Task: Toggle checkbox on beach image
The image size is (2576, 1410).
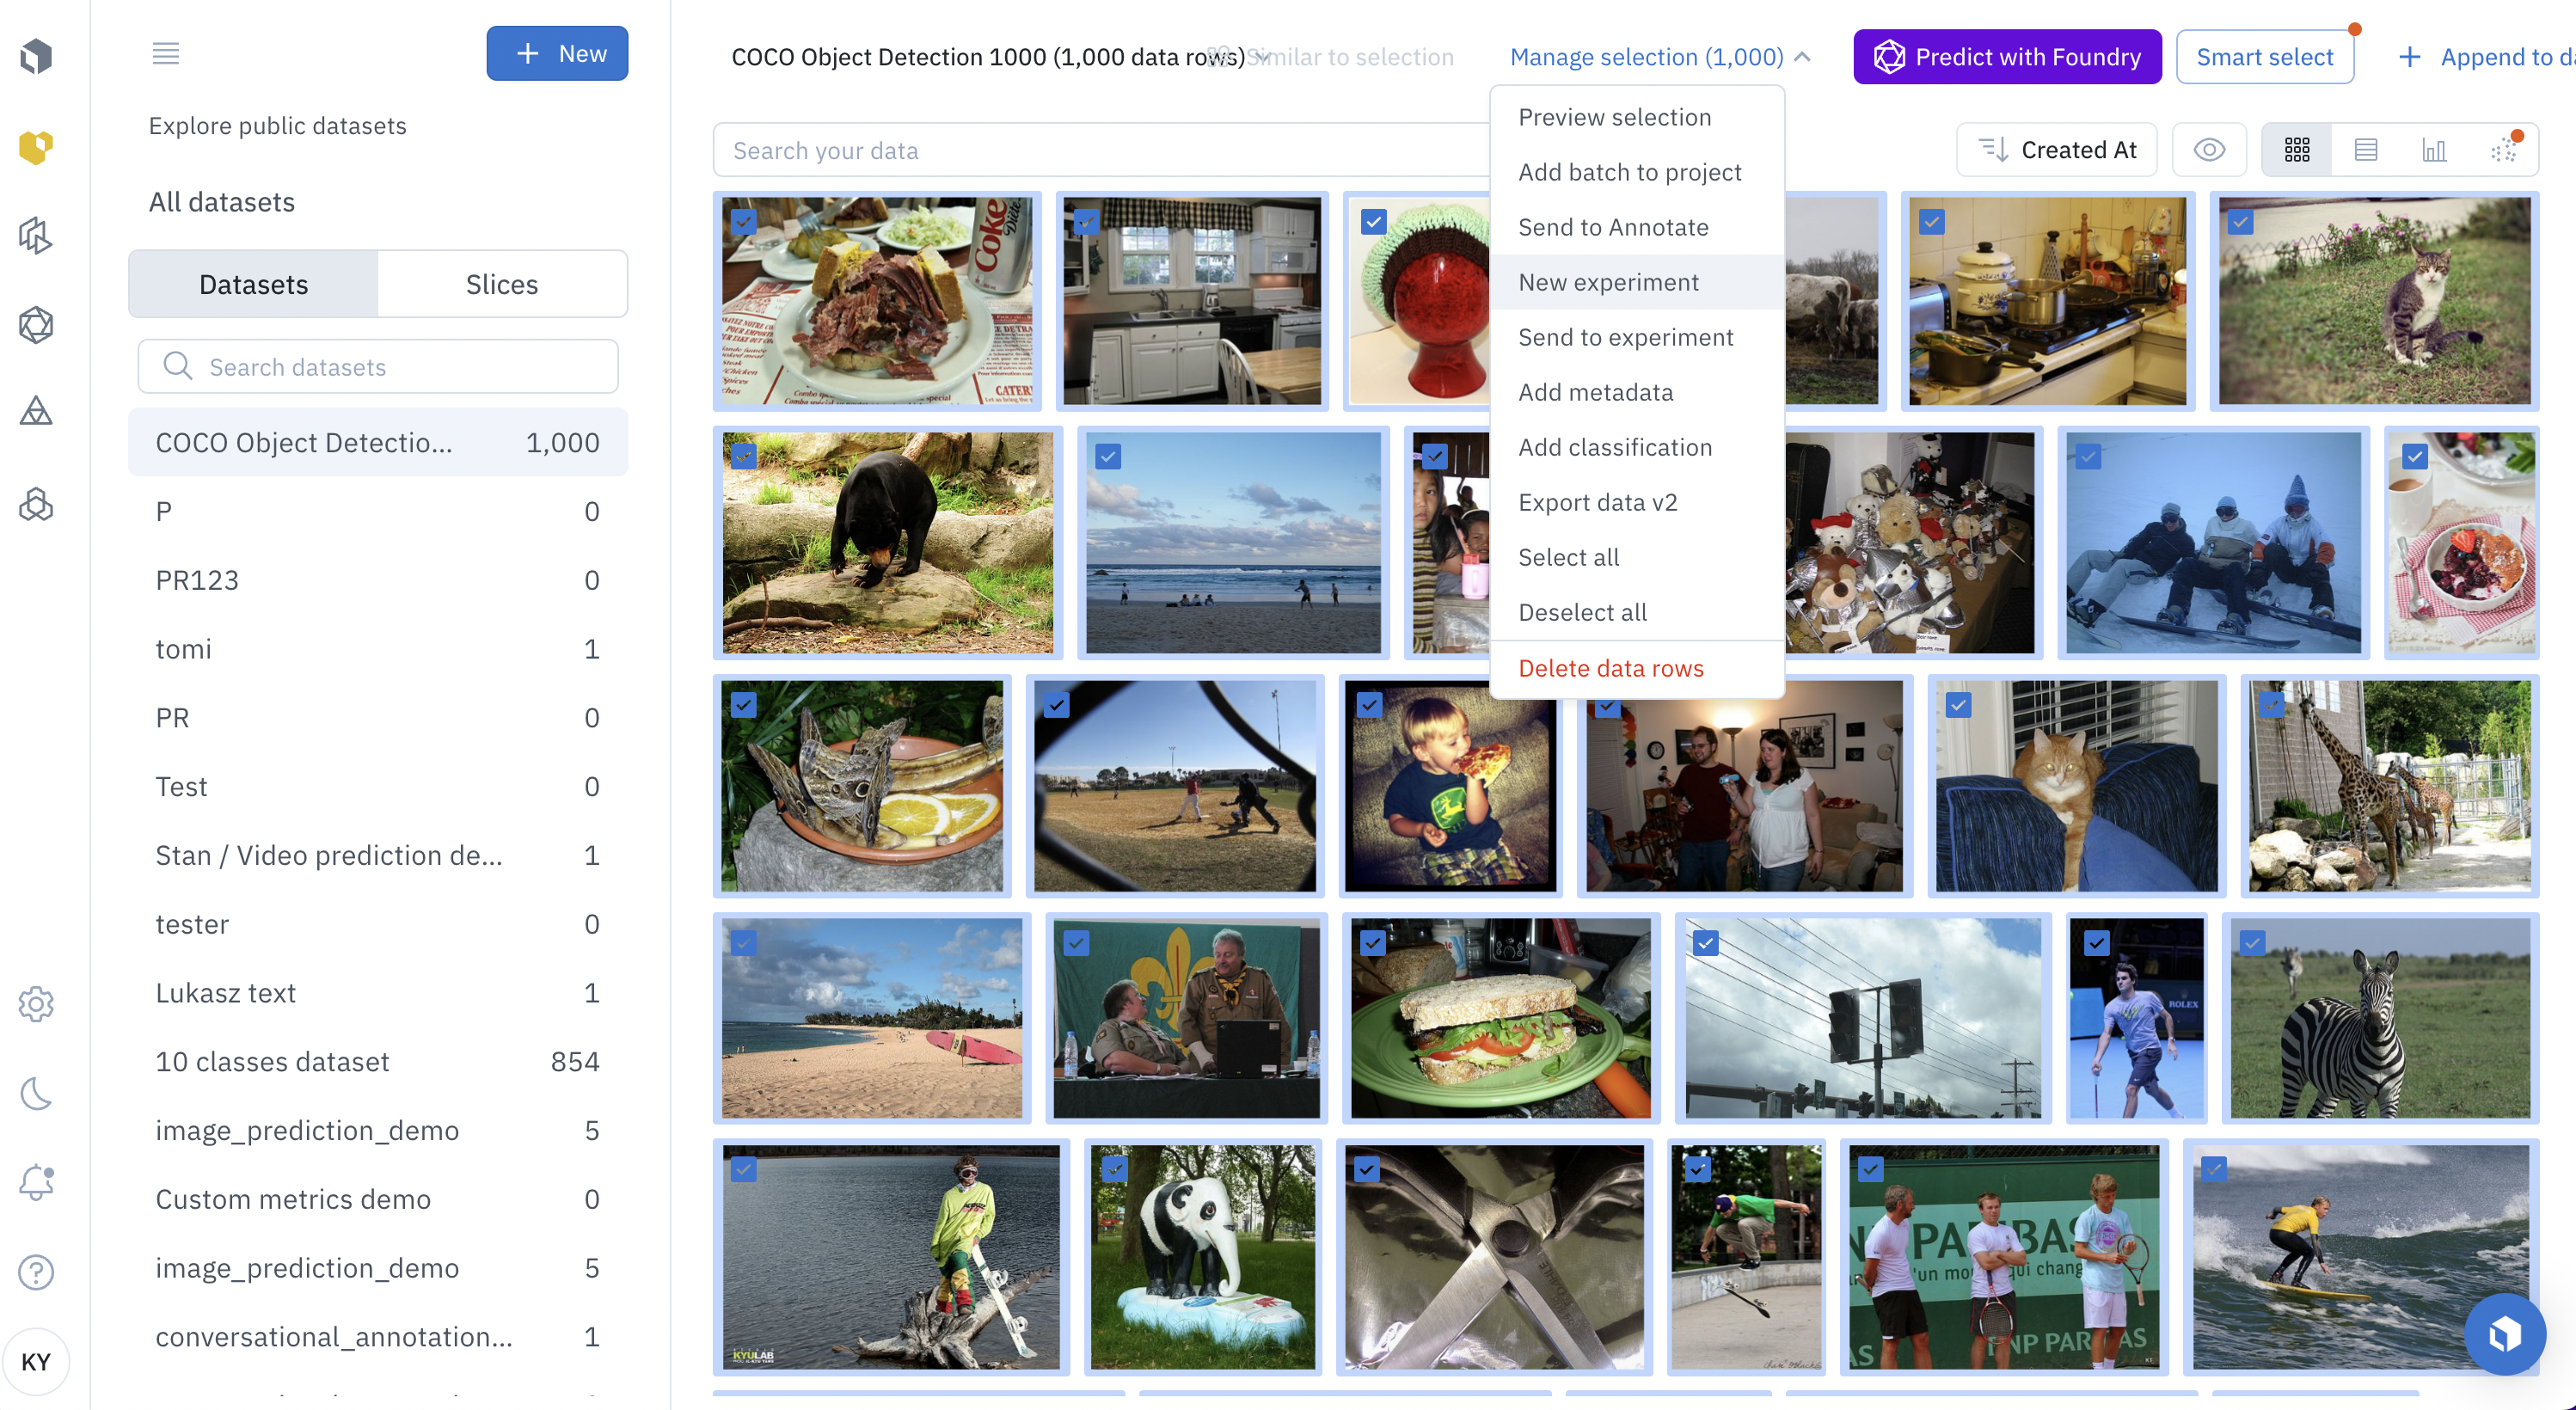Action: (x=745, y=943)
